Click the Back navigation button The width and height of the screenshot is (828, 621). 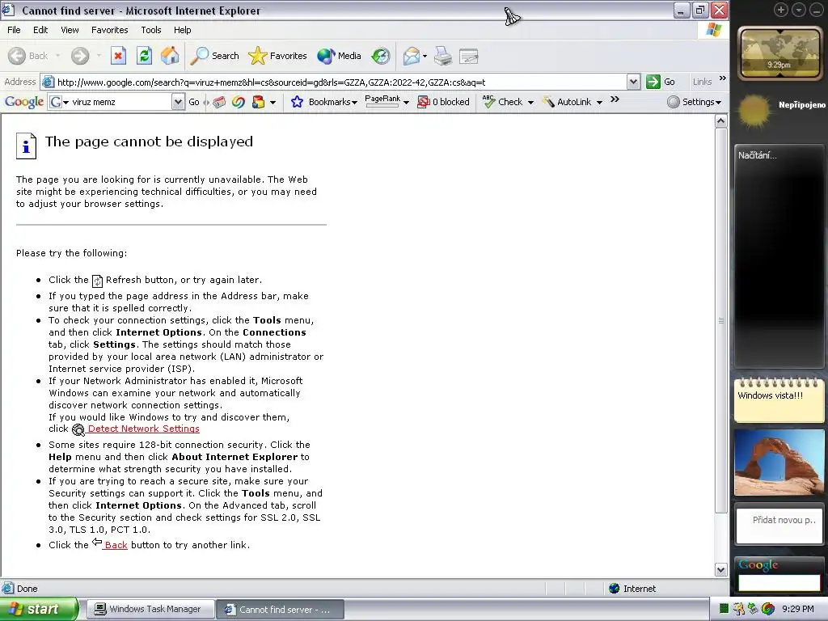(28, 56)
